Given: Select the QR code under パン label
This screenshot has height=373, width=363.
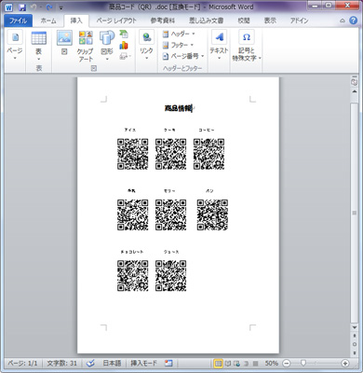Looking at the screenshot, I should pos(212,214).
